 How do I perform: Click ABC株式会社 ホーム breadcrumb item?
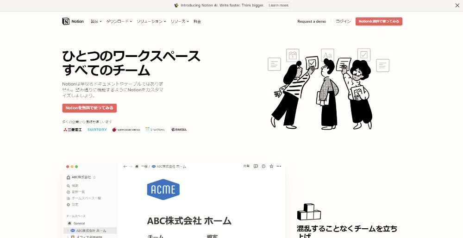pyautogui.click(x=169, y=167)
